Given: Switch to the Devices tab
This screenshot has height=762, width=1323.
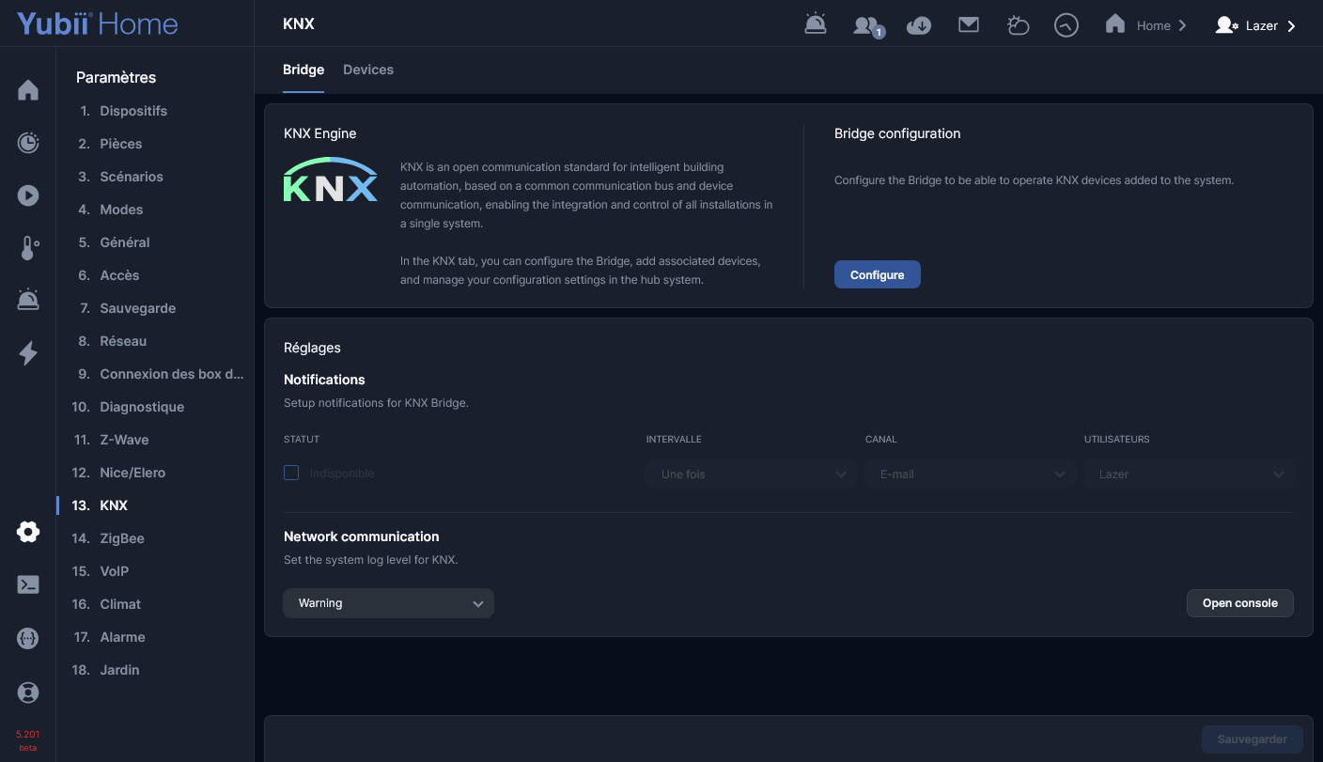Looking at the screenshot, I should point(368,70).
